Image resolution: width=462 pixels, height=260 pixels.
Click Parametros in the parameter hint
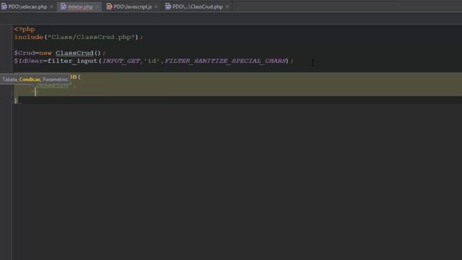click(x=55, y=79)
